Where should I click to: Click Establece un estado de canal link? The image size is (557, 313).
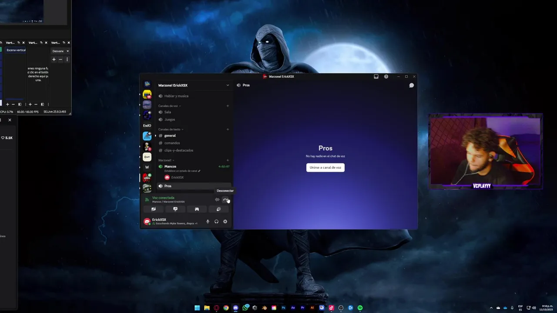182,171
